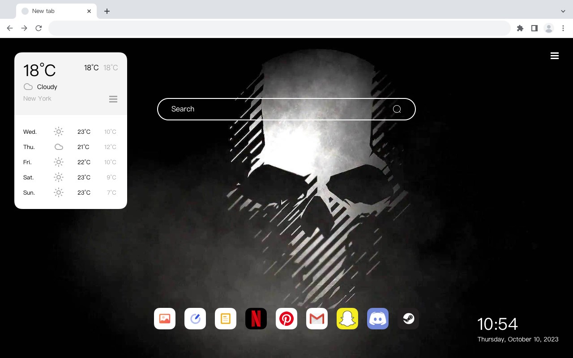
Task: Click Friday's high of 22°C
Action: [x=84, y=162]
